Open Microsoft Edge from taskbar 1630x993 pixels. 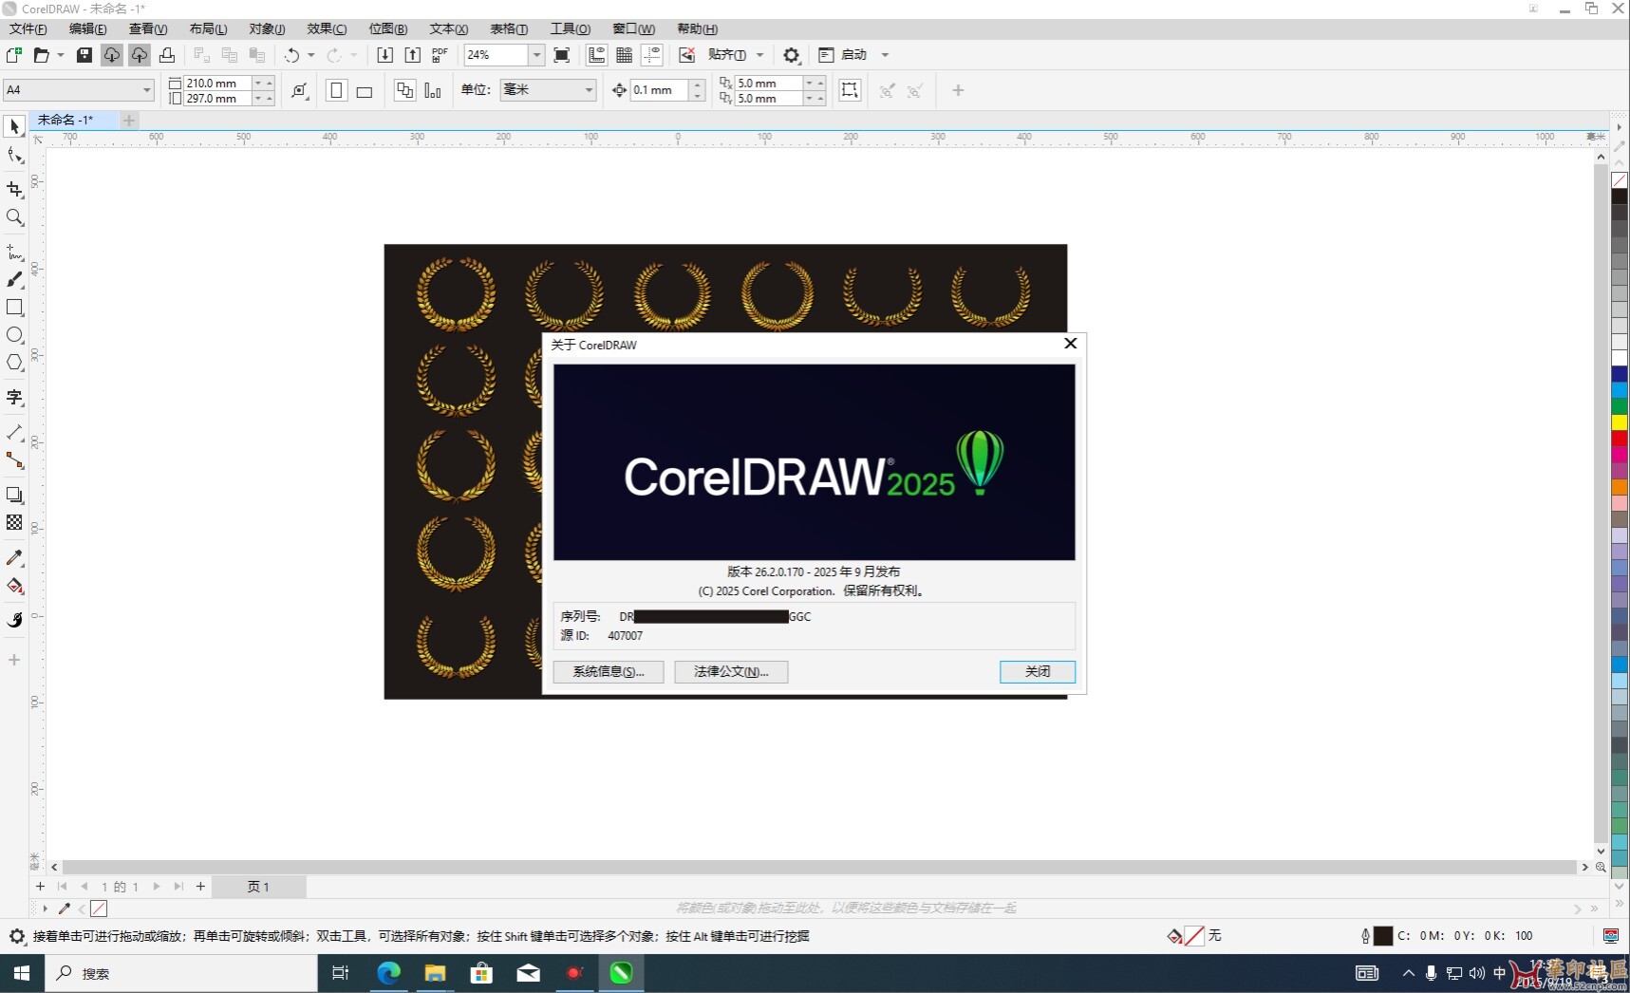[389, 973]
